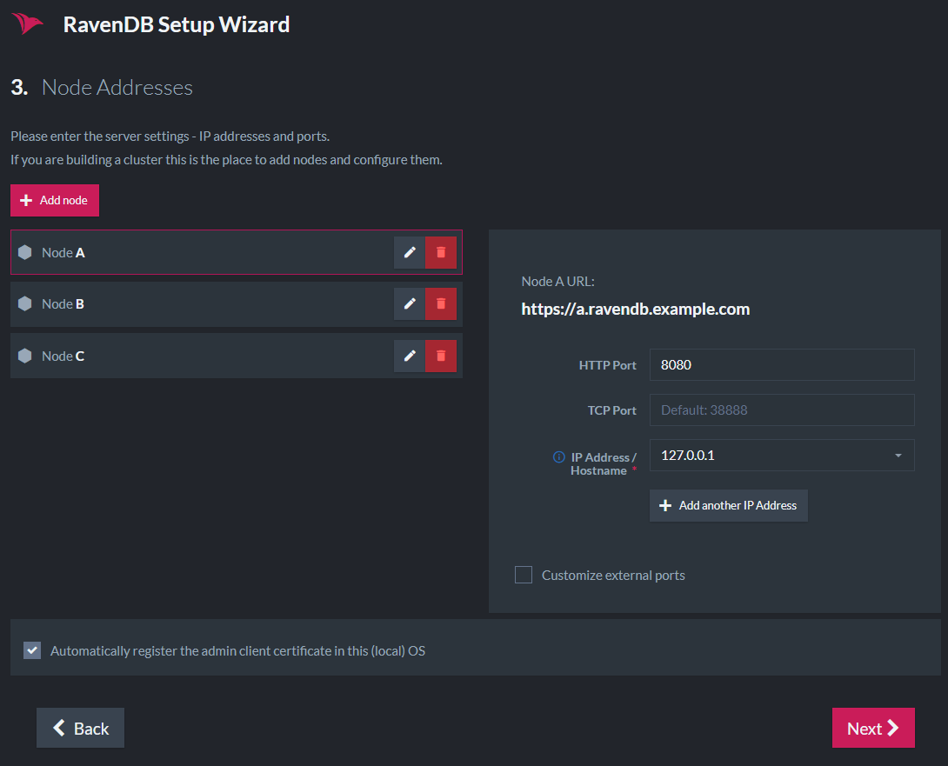948x766 pixels.
Task: Delete Node C with trash icon
Action: (x=441, y=356)
